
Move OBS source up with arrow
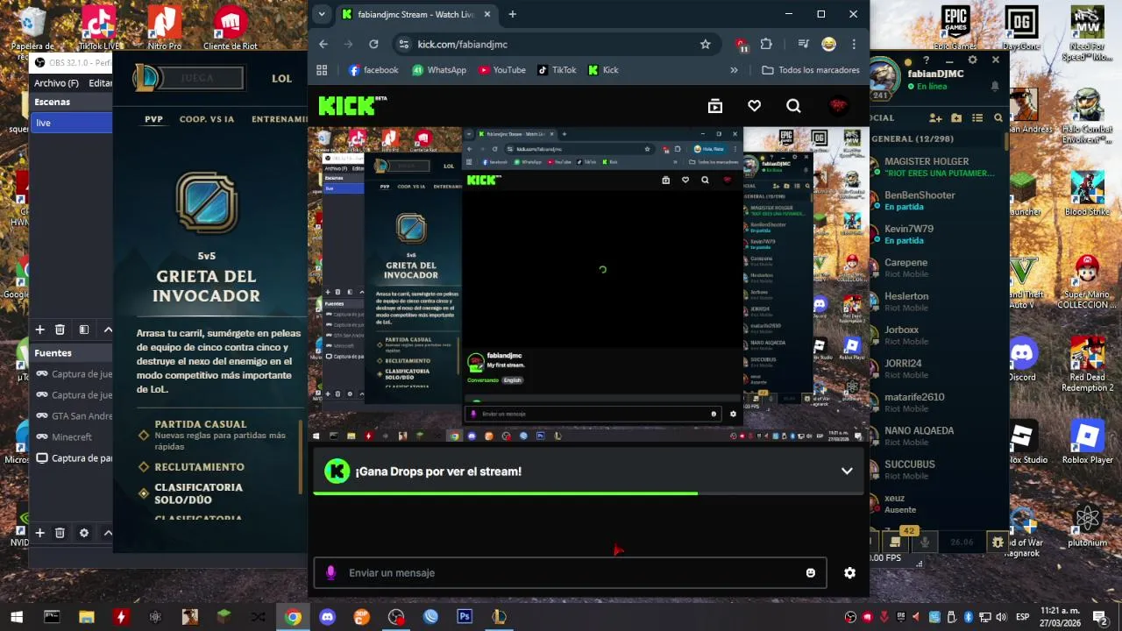point(108,533)
